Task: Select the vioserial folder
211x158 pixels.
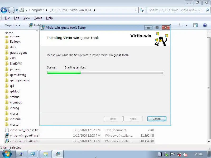Action: (16, 119)
